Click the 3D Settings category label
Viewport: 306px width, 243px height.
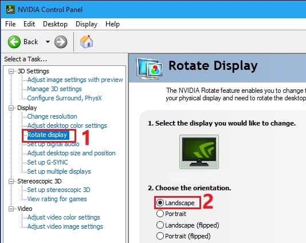coord(33,71)
